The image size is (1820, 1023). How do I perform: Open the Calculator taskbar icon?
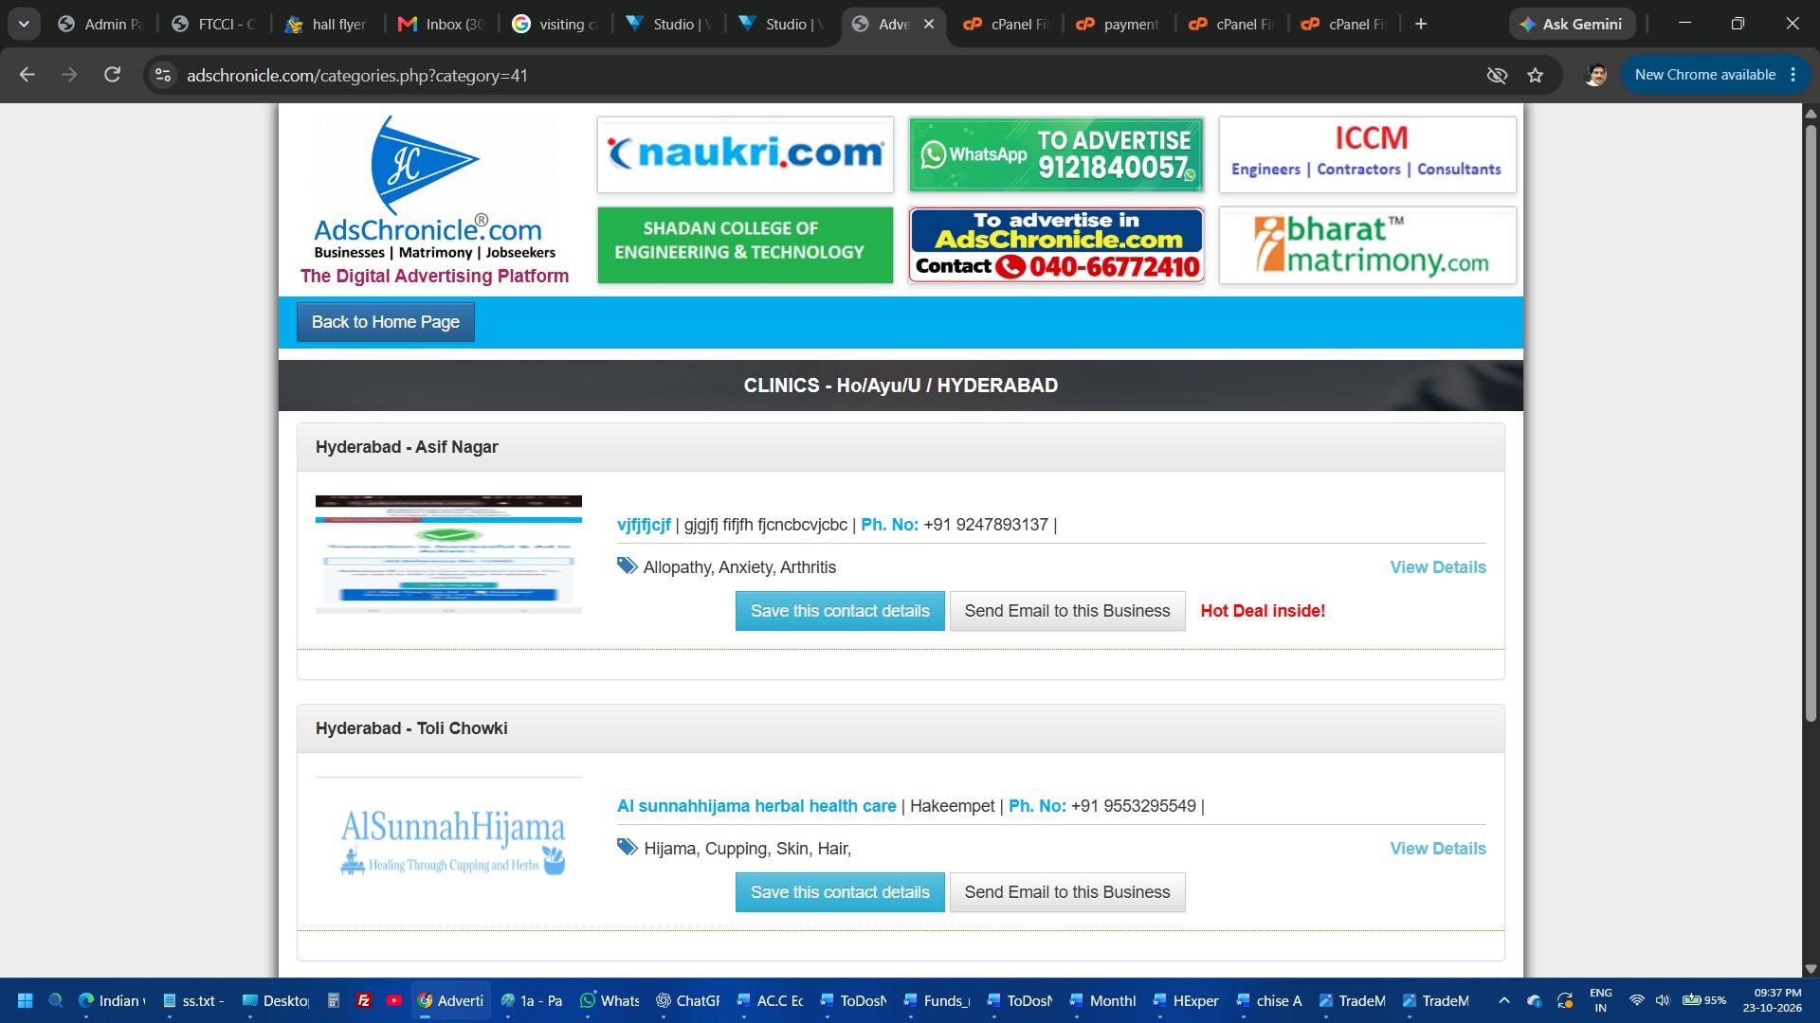point(334,1000)
